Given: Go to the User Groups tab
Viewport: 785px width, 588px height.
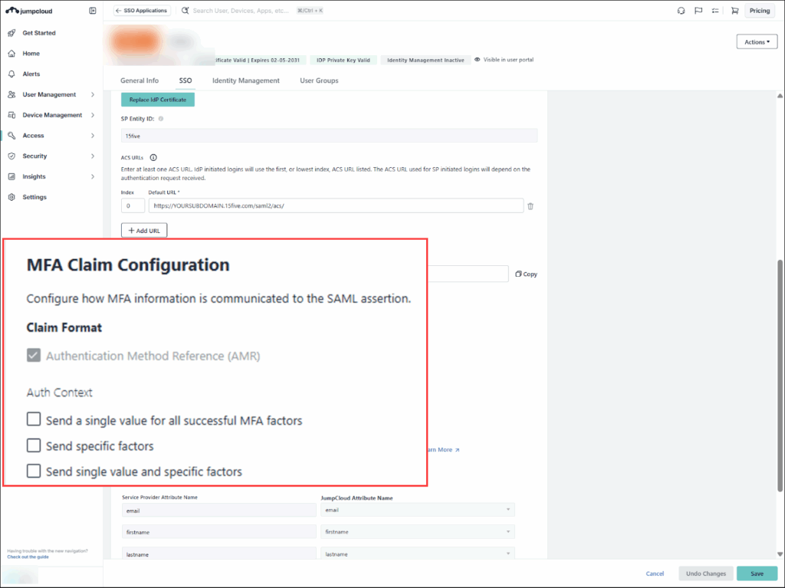Looking at the screenshot, I should click(x=319, y=80).
